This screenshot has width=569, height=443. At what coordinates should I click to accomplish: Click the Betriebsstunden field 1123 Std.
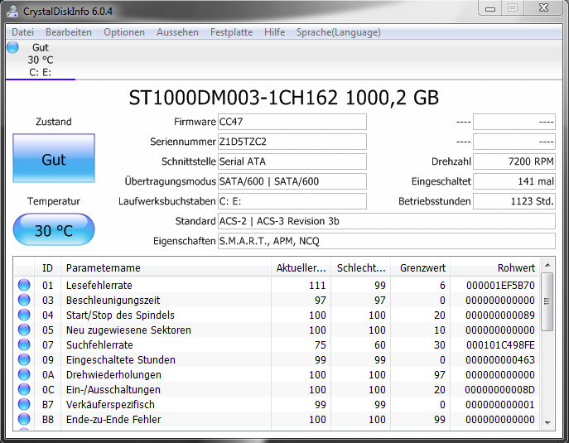coord(514,201)
